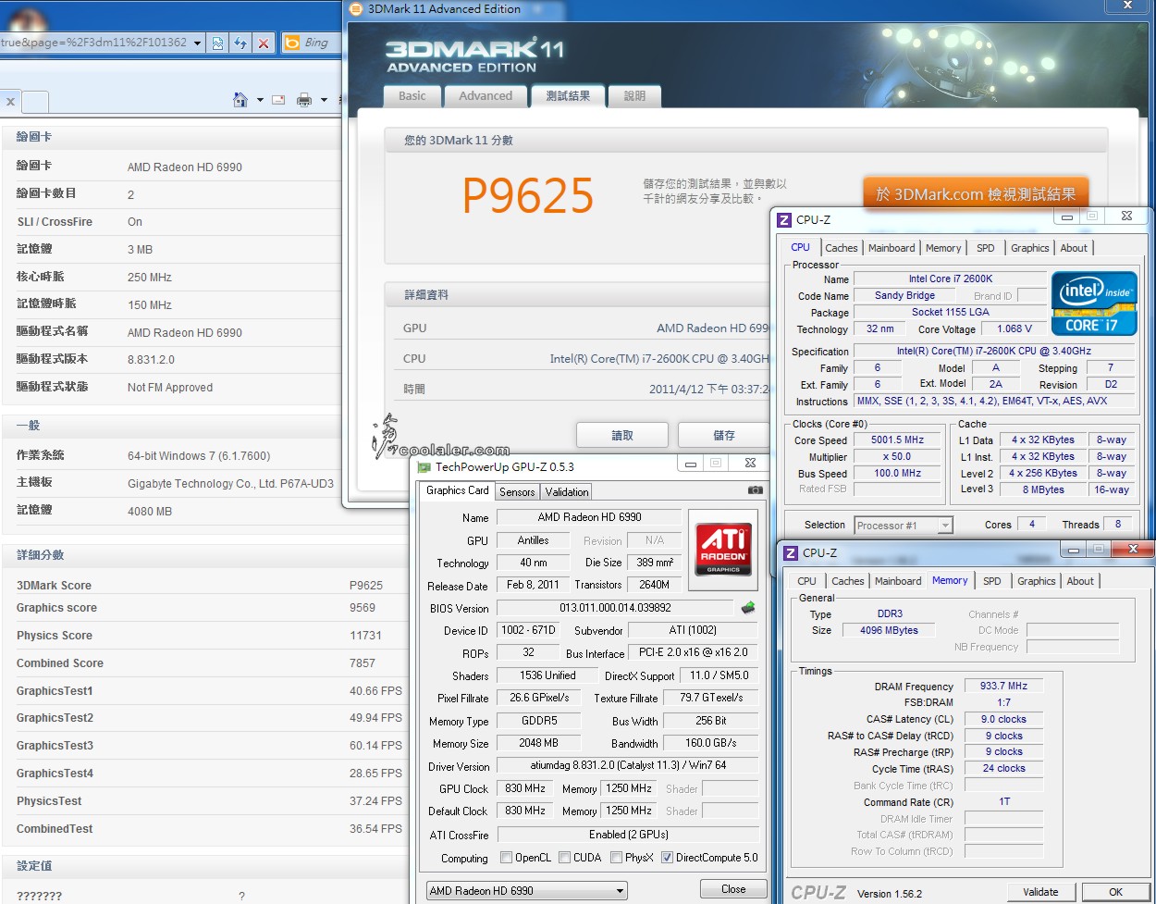Select the Graphics Card tab in GPU-Z
Image resolution: width=1156 pixels, height=904 pixels.
(x=457, y=490)
